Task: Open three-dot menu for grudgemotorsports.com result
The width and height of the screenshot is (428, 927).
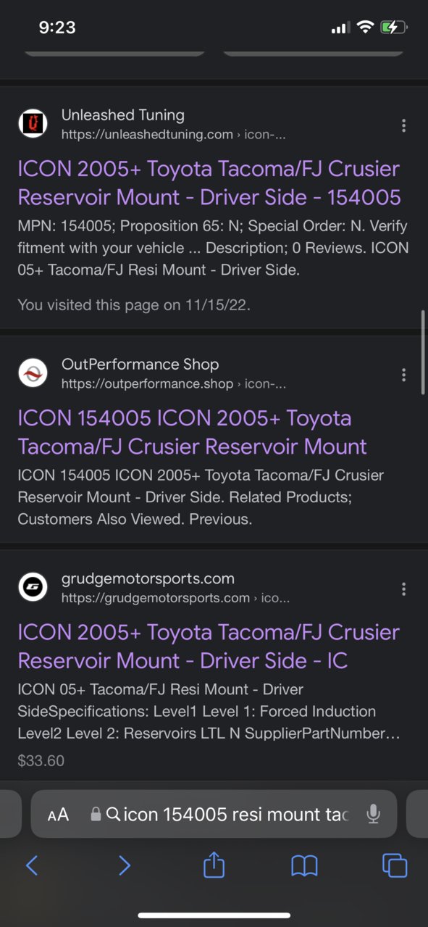Action: (403, 589)
